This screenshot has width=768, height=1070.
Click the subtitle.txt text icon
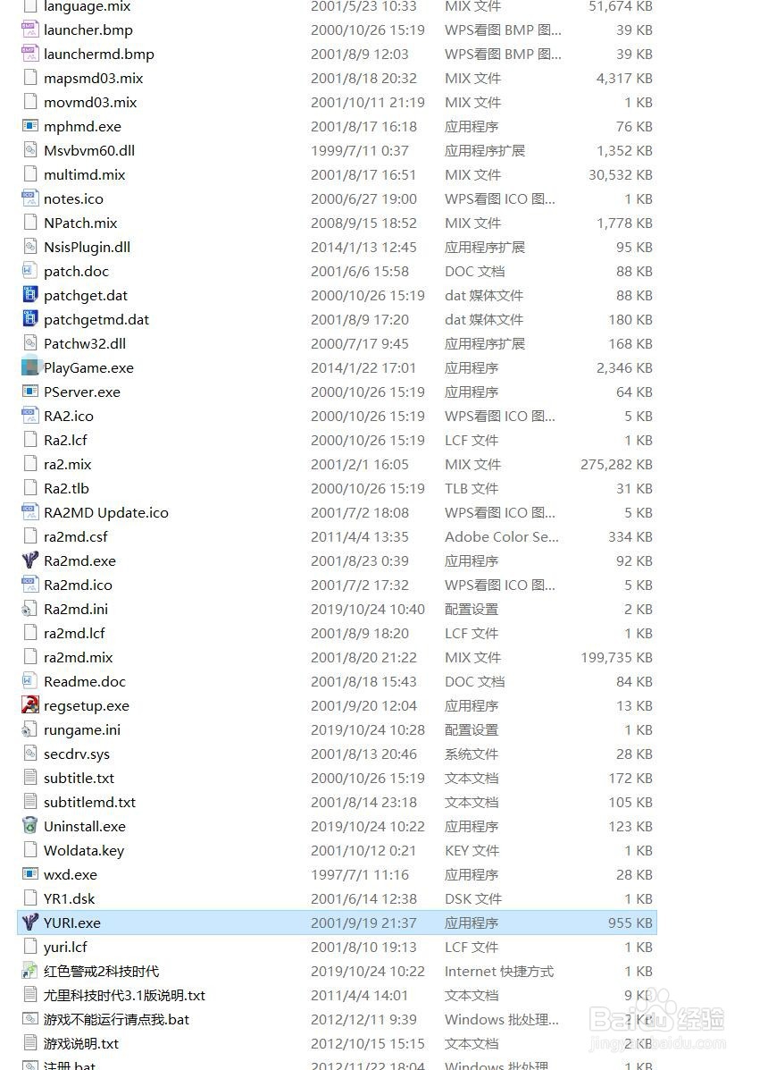[30, 778]
